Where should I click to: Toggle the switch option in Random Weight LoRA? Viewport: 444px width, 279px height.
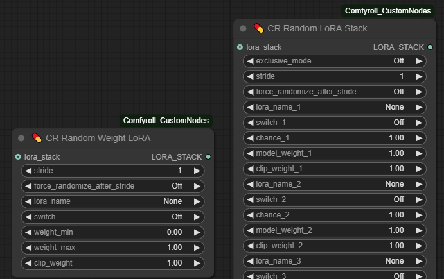click(x=112, y=217)
